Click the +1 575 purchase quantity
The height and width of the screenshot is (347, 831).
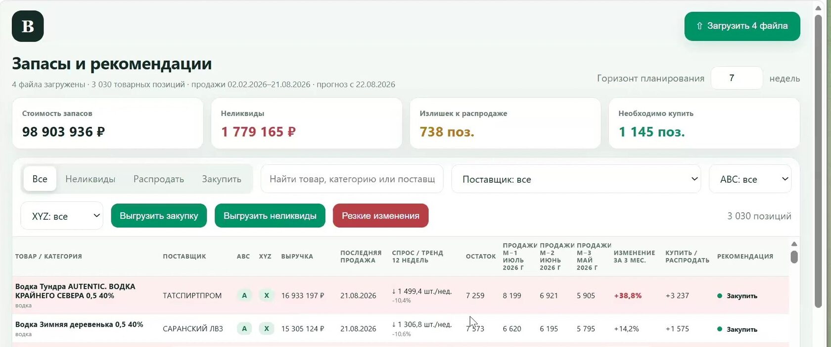(x=677, y=328)
